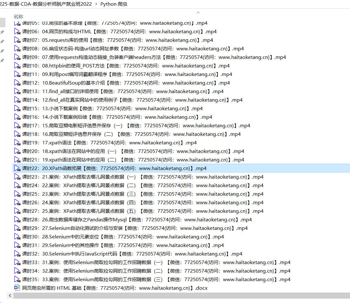
Task: Open Python 爬虫 breadcrumb folder
Action: [114, 4]
